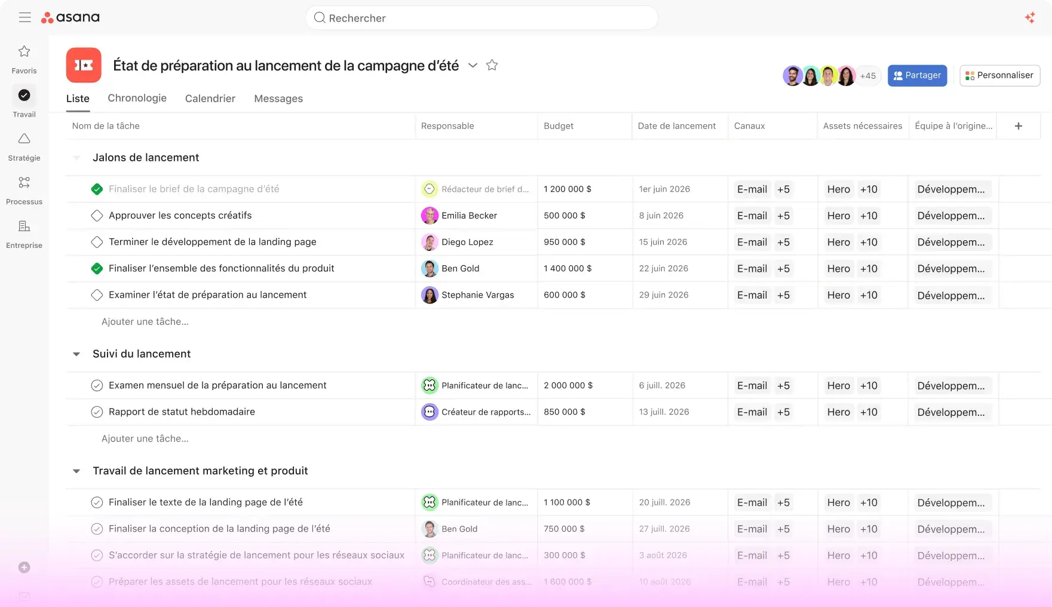Open Travail checkmark in sidebar
The width and height of the screenshot is (1052, 607).
click(x=24, y=95)
